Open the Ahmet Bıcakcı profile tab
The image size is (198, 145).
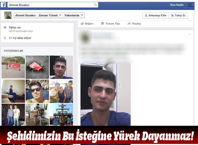(x=25, y=15)
